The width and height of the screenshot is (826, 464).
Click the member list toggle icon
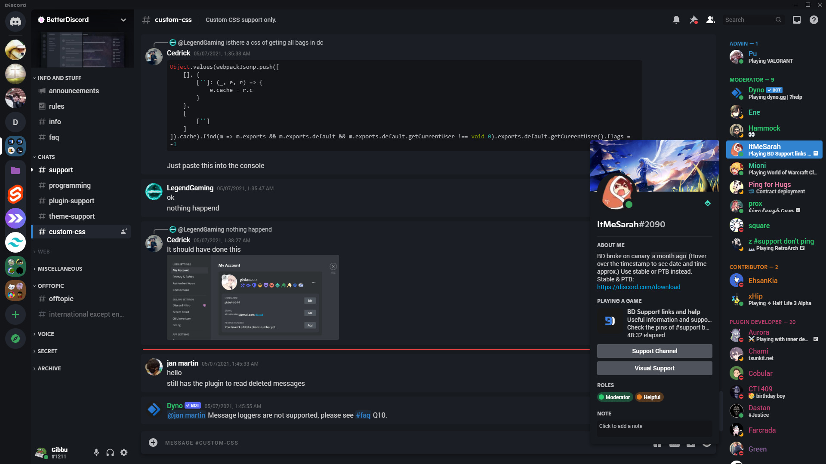point(711,19)
